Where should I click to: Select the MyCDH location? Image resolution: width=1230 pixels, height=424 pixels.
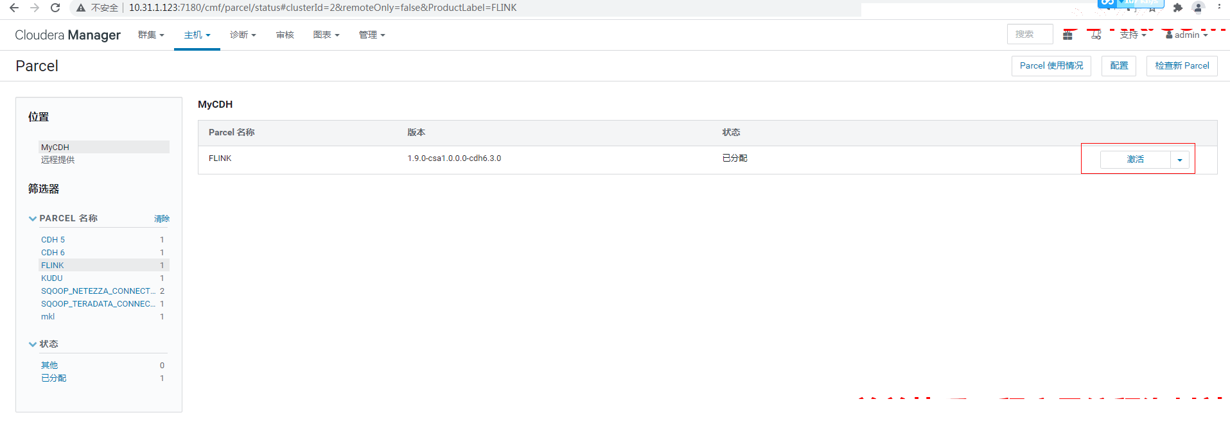104,147
